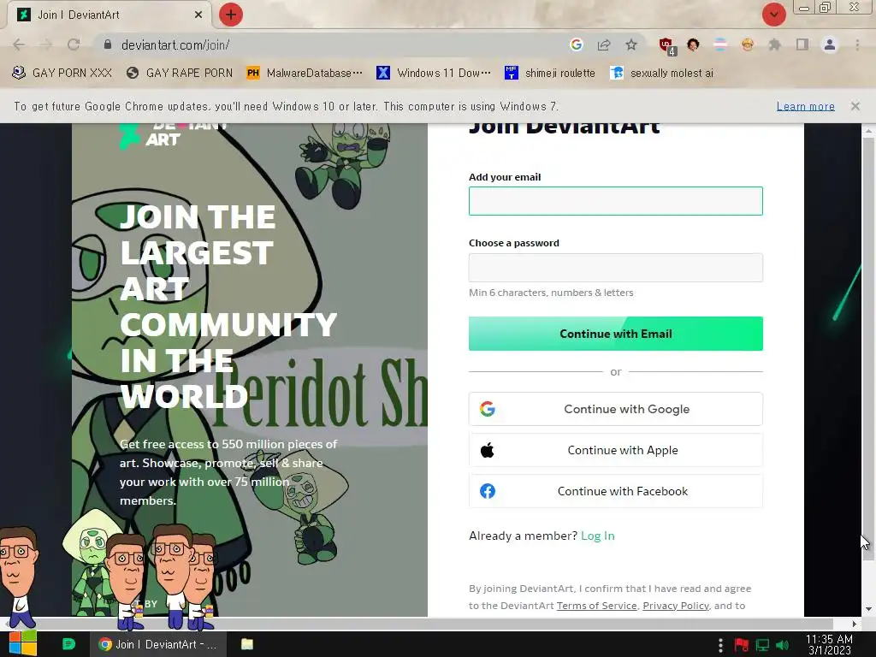Toggle the browser side panel icon
Image resolution: width=876 pixels, height=657 pixels.
click(802, 44)
